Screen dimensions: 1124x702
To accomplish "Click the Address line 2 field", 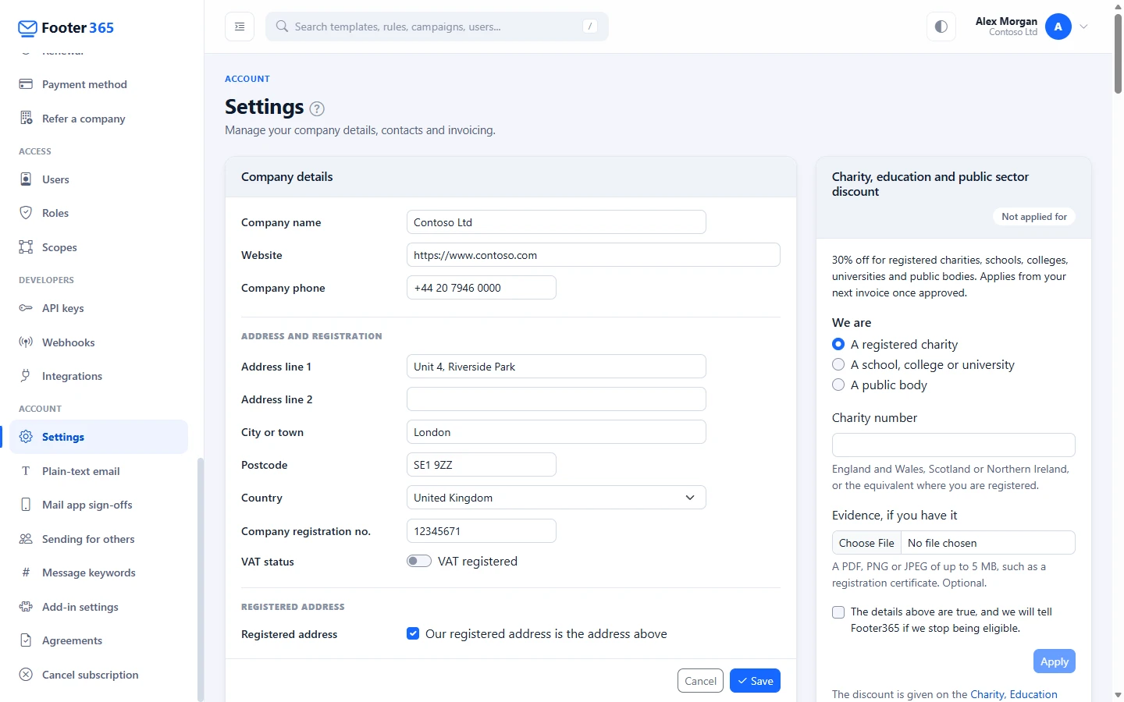I will [557, 399].
